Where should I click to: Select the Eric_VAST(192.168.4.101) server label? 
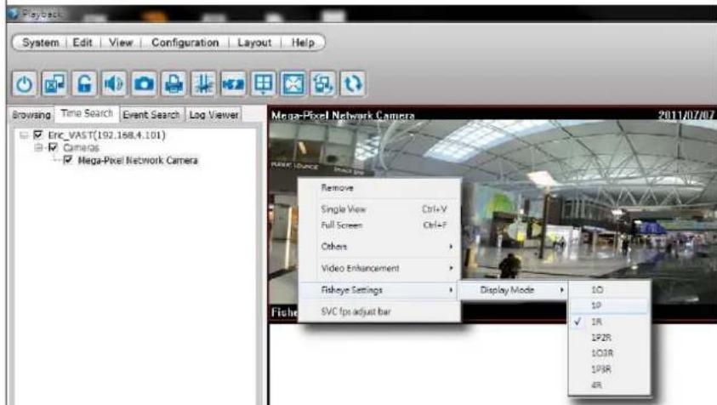point(106,135)
